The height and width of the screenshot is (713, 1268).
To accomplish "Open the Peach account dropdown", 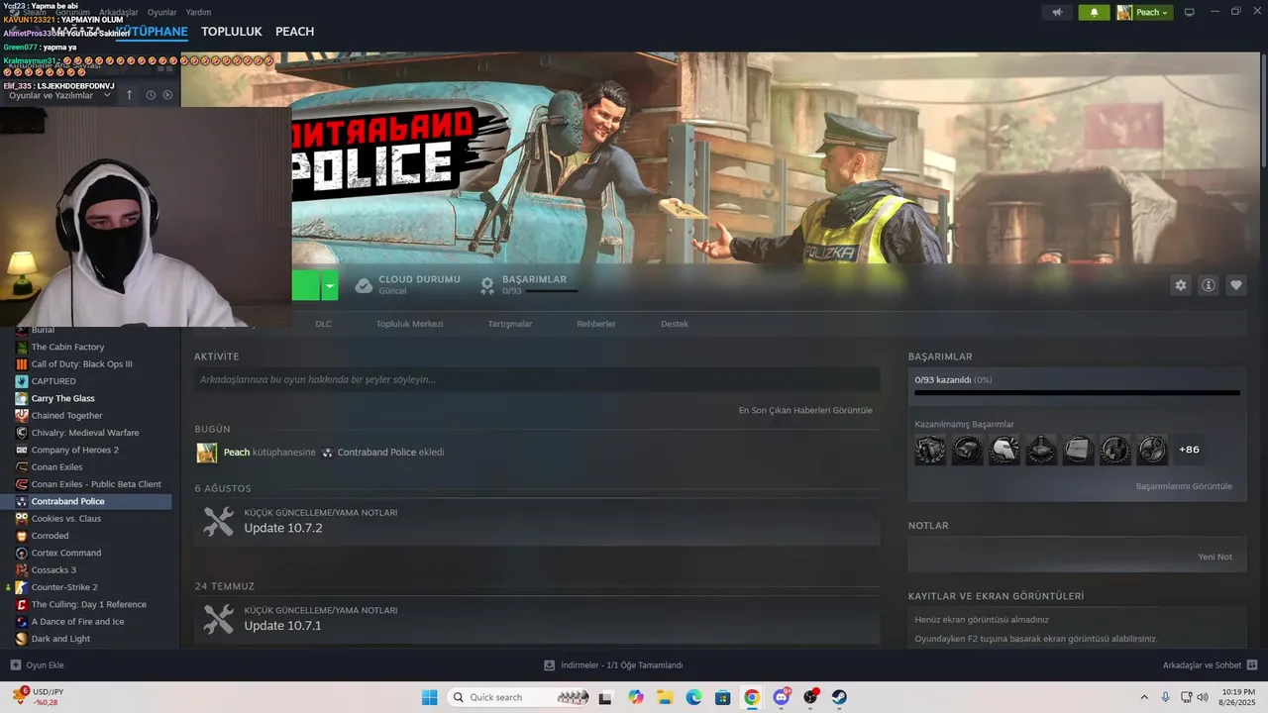I will tap(1144, 12).
